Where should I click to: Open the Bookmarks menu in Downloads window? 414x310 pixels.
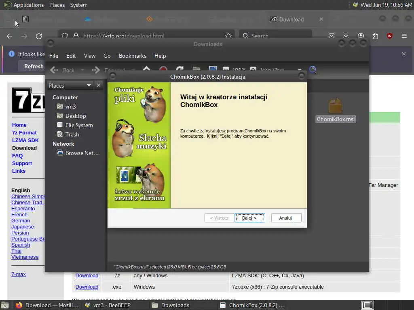pyautogui.click(x=133, y=56)
